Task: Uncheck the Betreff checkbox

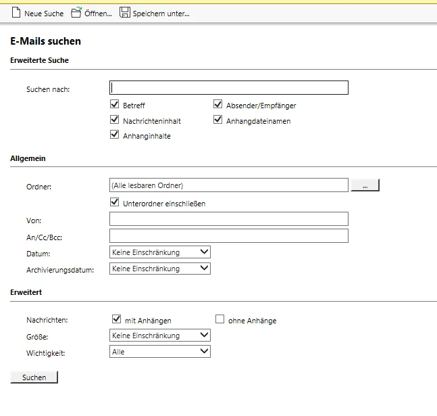Action: 115,104
